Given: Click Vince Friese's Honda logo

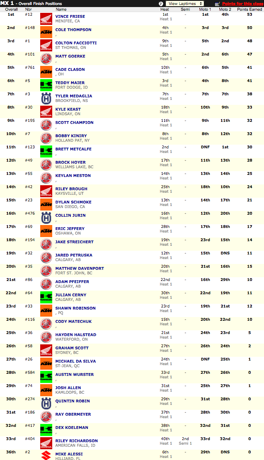Looking at the screenshot, I should click(46, 19).
